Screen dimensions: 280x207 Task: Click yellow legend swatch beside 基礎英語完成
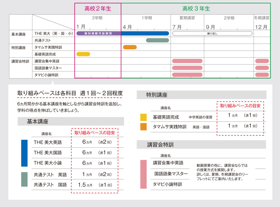pos(143,117)
